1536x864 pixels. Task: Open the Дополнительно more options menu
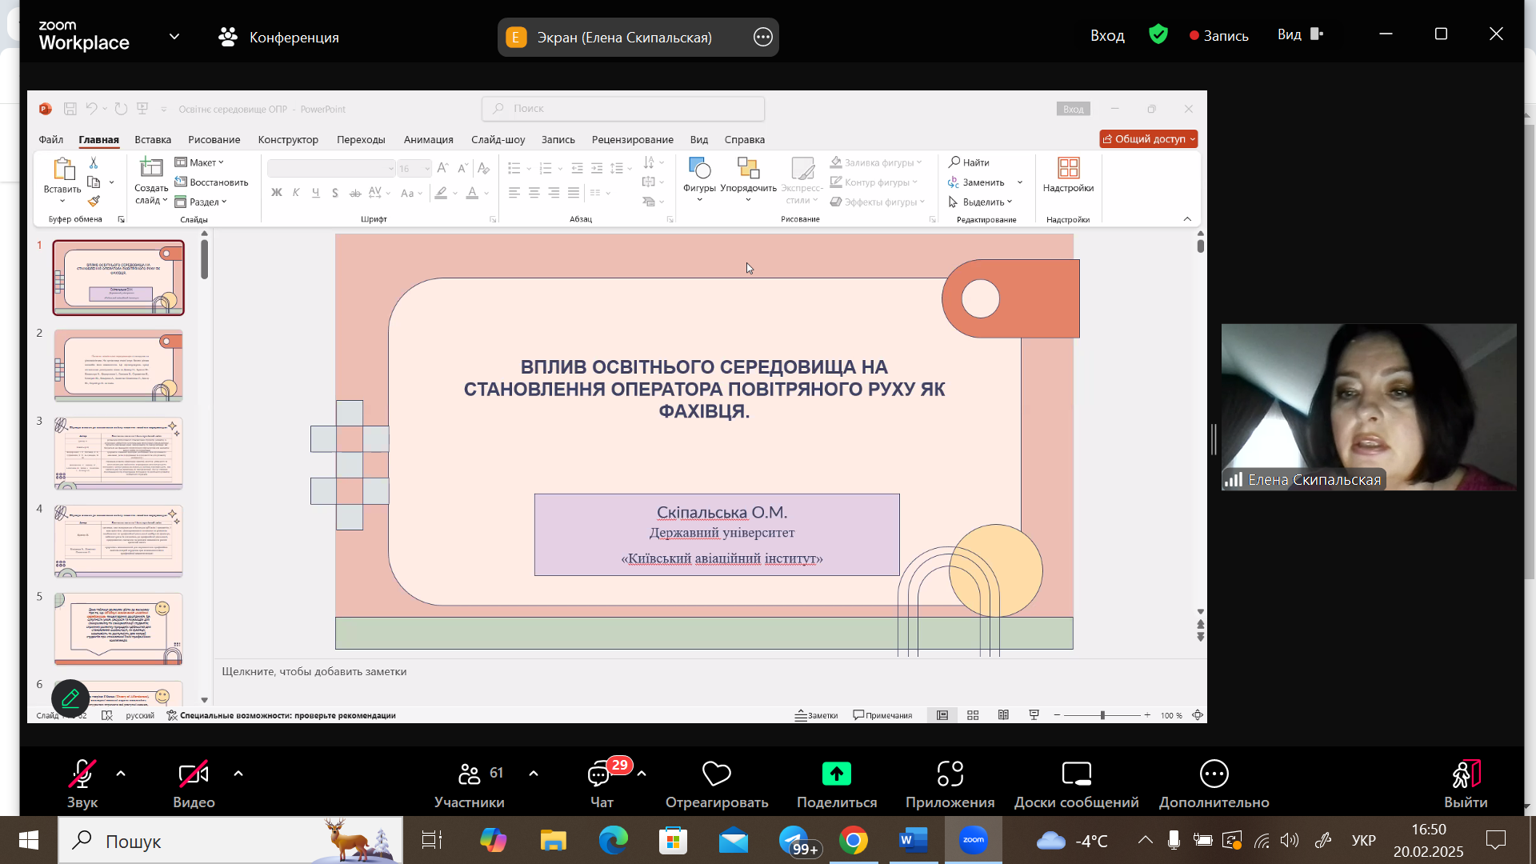[x=1214, y=774]
